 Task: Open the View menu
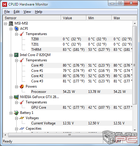pyautogui.click(x=27, y=12)
